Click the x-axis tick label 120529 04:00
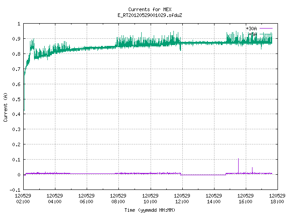Image resolution: width=286 pixels, height=214 pixels. pos(55,198)
